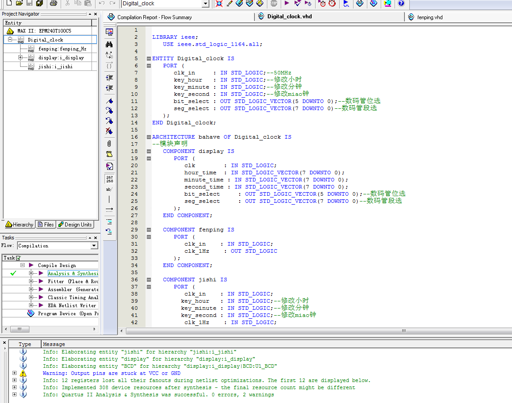Switch to the Files tab
Viewport: 512px width, 403px height.
coord(46,225)
